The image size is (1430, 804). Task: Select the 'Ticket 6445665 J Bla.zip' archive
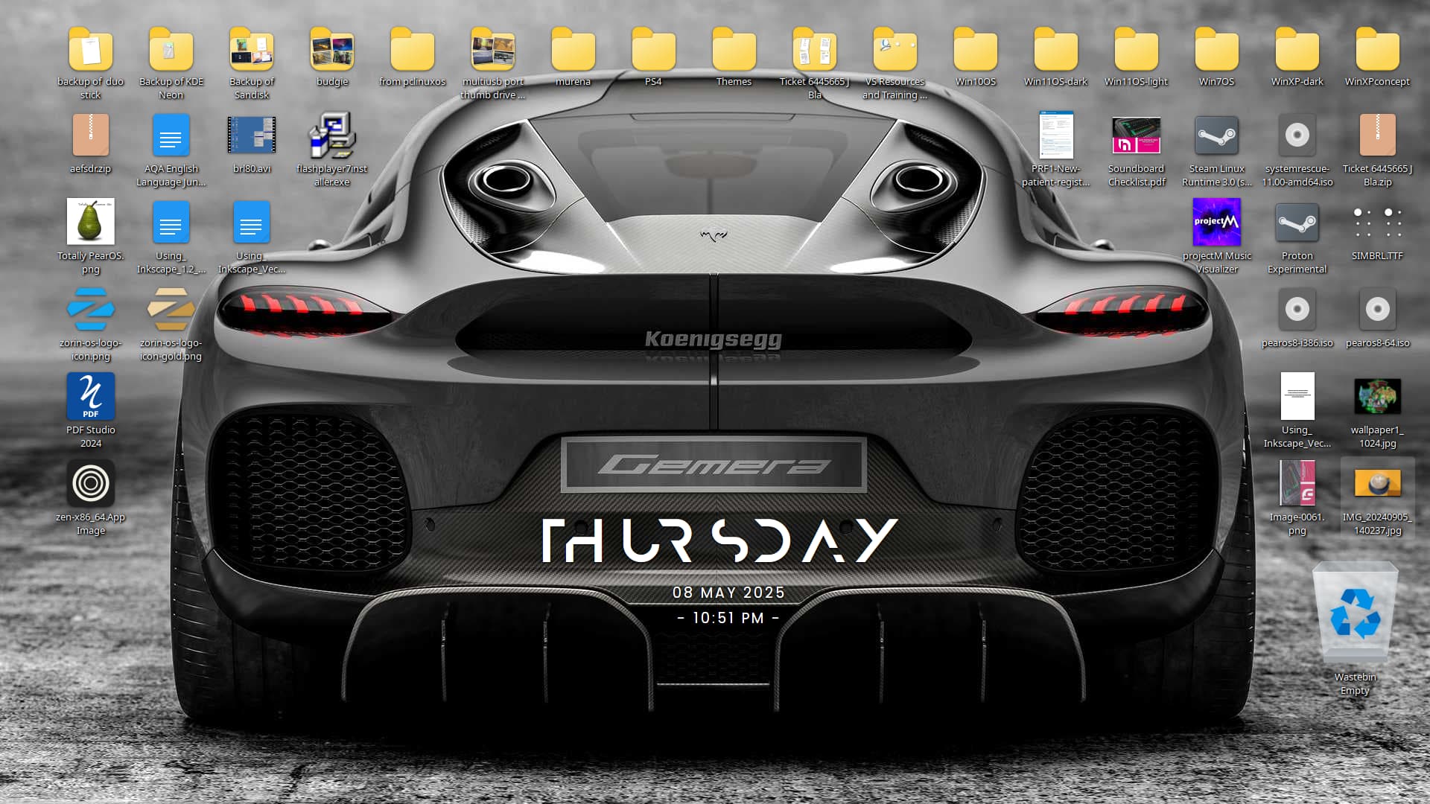coord(1377,135)
